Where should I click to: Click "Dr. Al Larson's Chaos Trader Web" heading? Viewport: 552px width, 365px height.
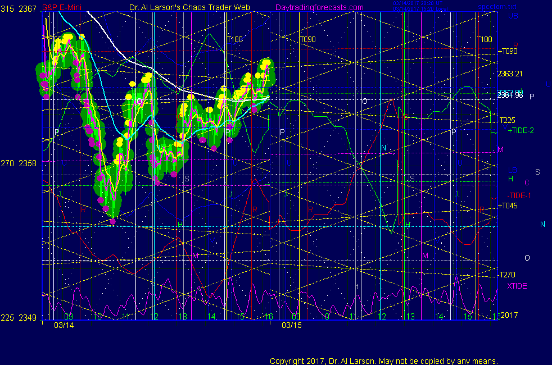coord(189,7)
